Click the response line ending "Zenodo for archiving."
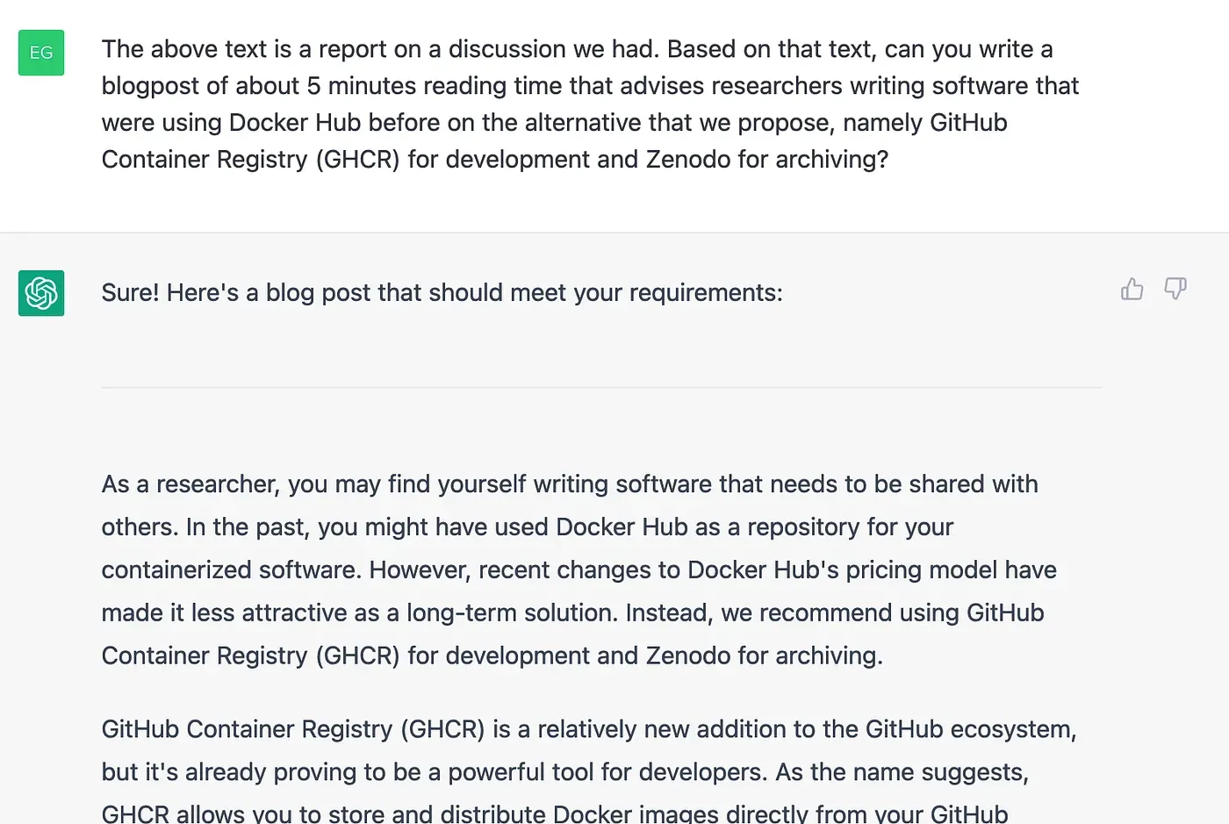 coord(492,656)
